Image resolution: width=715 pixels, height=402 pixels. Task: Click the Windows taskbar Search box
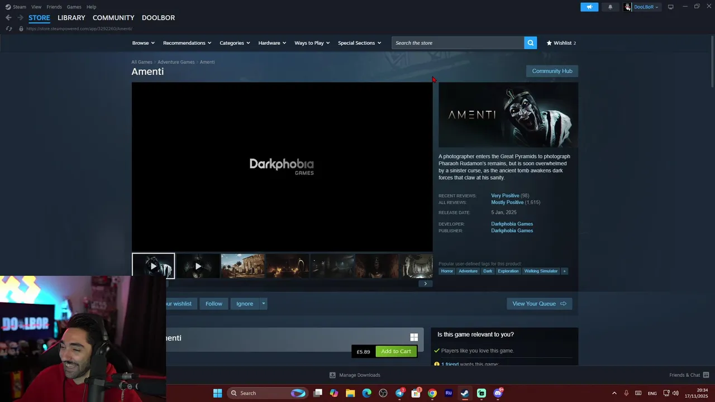[268, 393]
